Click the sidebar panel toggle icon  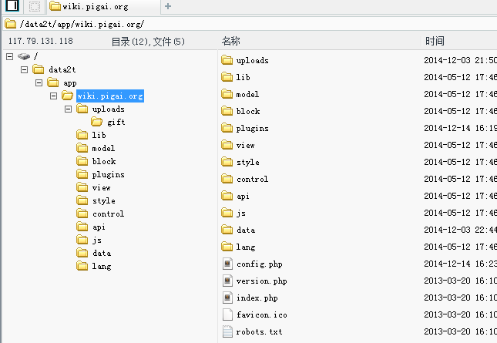[x=12, y=5]
